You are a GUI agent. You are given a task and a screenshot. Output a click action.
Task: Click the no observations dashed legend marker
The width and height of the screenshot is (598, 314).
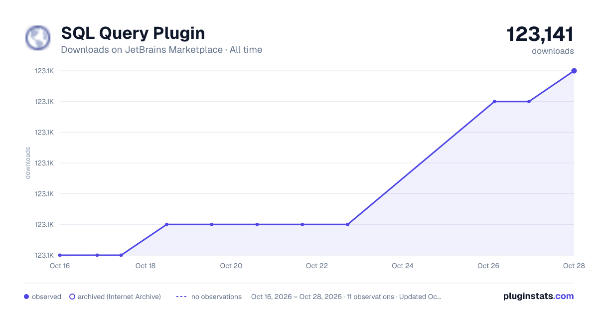[181, 297]
